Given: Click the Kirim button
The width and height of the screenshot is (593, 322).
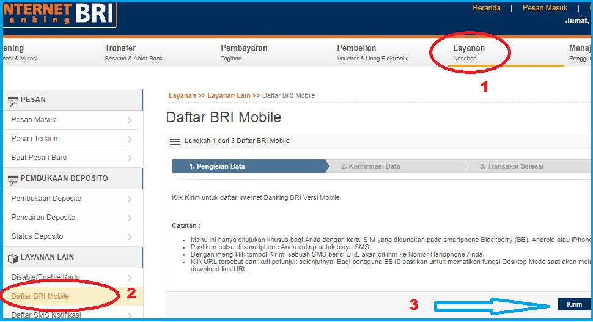Looking at the screenshot, I should 574,304.
